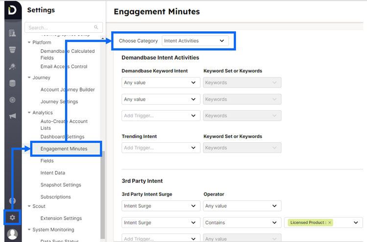367x242 pixels.
Task: Open Subscriptions settings
Action: pos(55,197)
